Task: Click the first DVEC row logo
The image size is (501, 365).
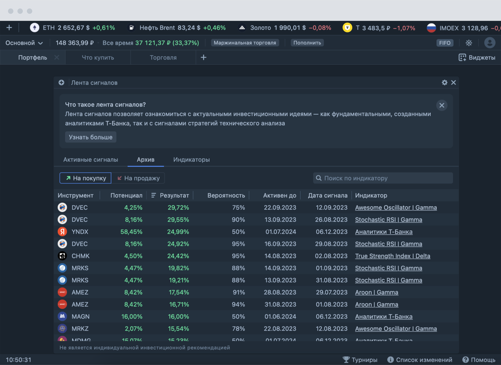Action: click(x=62, y=208)
